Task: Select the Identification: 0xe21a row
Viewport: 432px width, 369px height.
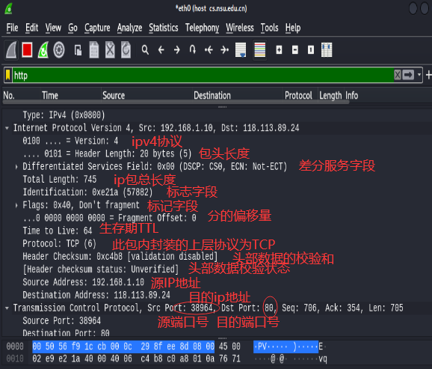Action: [87, 192]
